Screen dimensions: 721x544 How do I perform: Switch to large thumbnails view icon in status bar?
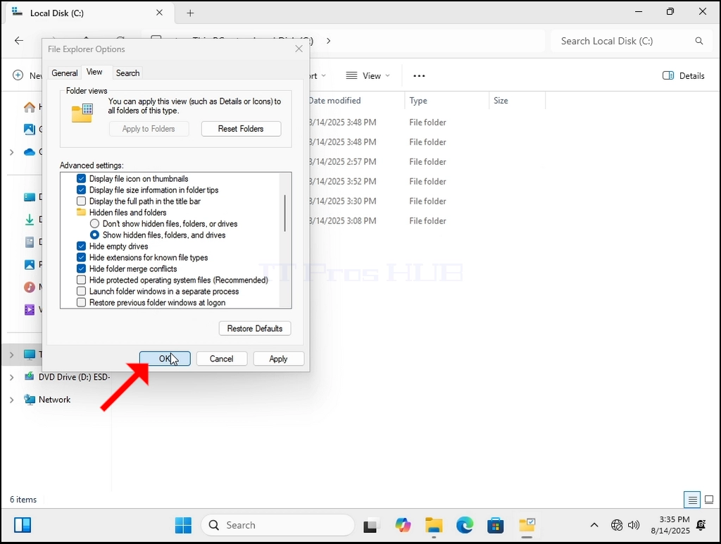[x=709, y=500]
